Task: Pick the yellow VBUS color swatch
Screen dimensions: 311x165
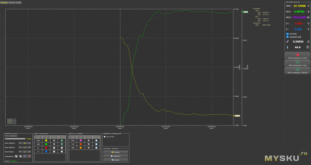Action: click(x=46, y=141)
